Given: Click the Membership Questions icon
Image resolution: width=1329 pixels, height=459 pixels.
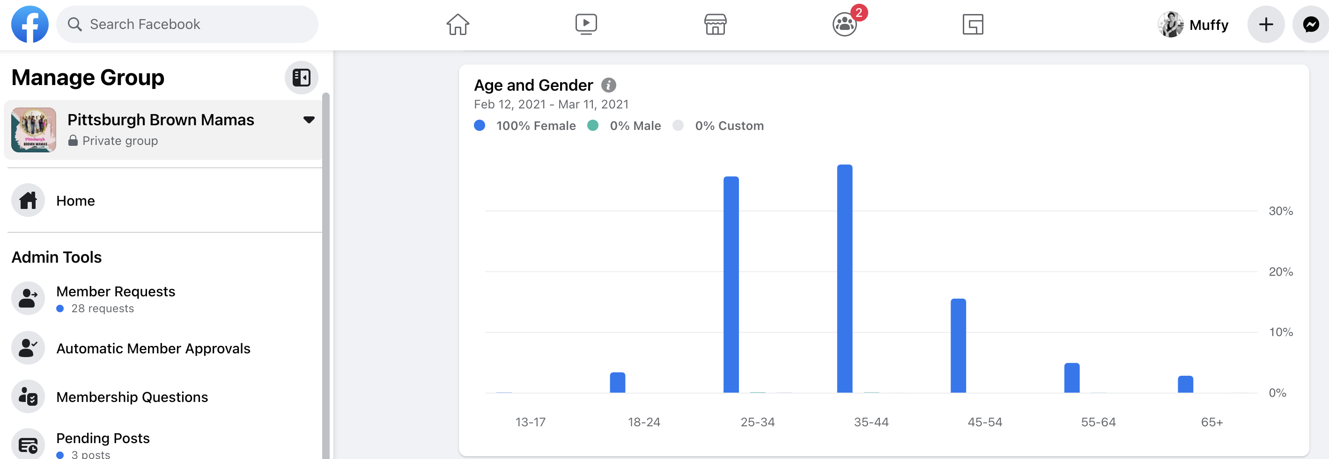Looking at the screenshot, I should (x=29, y=397).
